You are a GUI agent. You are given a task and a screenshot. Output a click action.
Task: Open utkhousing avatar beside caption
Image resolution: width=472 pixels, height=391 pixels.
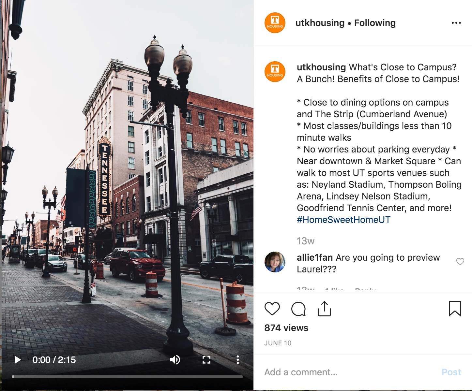275,72
